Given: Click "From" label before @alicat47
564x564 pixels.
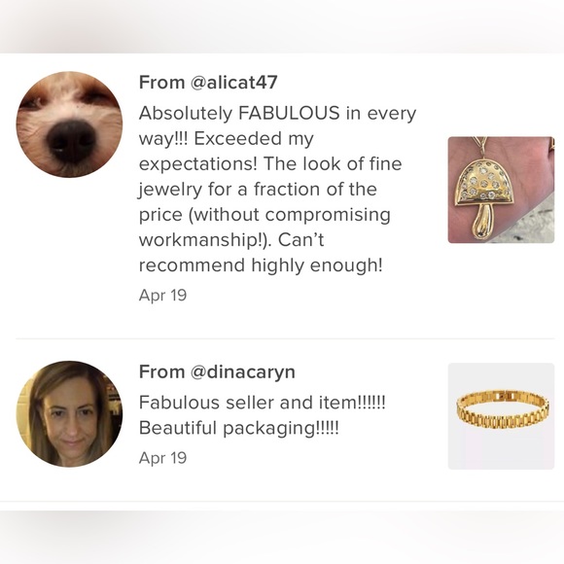Looking at the screenshot, I should click(x=161, y=83).
